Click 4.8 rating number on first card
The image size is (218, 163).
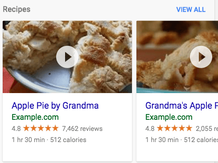[16, 129]
